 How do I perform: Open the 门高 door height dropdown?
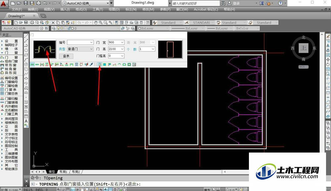coord(122,49)
